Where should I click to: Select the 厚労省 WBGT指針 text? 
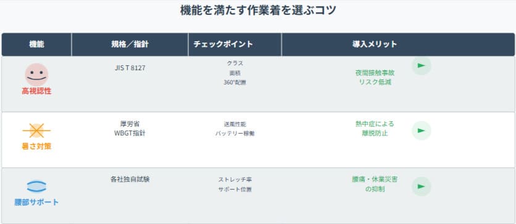pos(130,129)
